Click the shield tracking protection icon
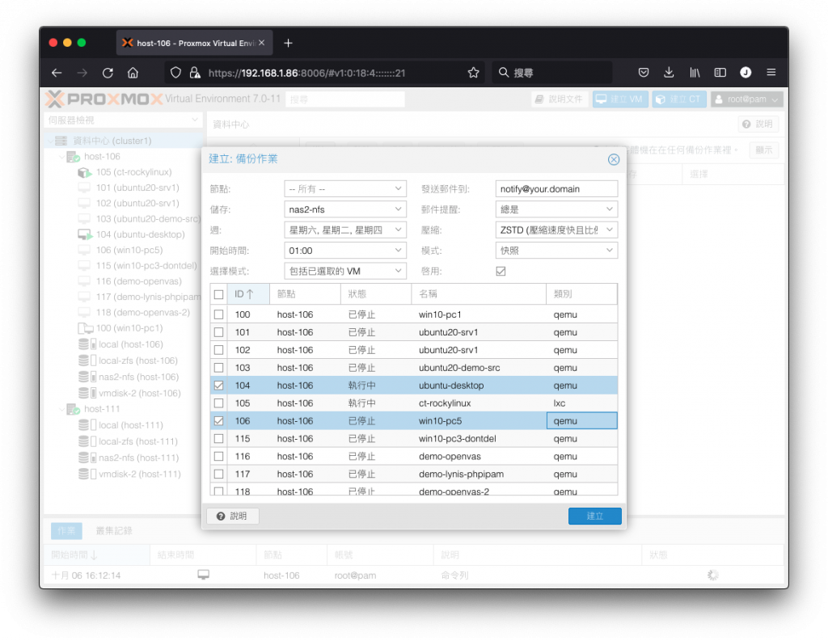Screen dimensions: 828x641 pyautogui.click(x=175, y=73)
